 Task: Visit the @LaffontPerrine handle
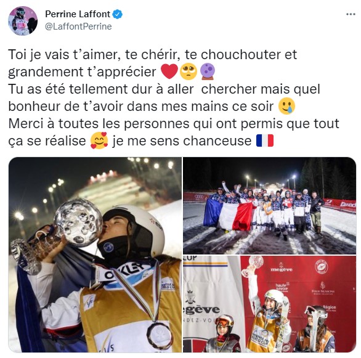click(x=78, y=26)
